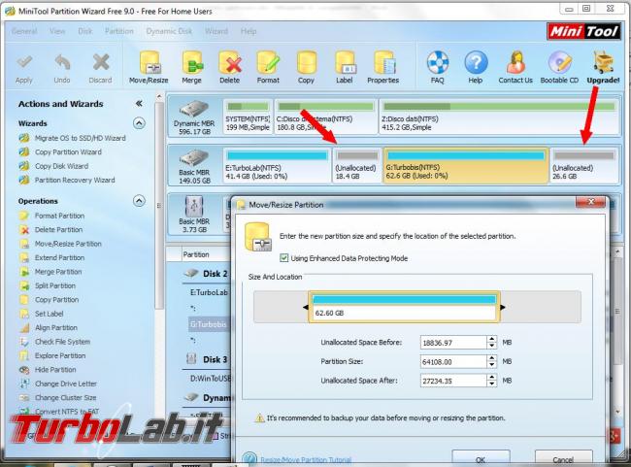631x467 pixels.
Task: Open Explore Partition operation
Action: pyautogui.click(x=60, y=356)
